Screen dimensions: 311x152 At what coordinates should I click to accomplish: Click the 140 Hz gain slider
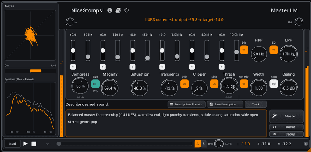pos(103,50)
